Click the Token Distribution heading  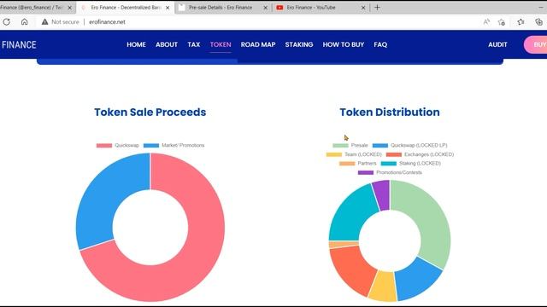point(390,112)
